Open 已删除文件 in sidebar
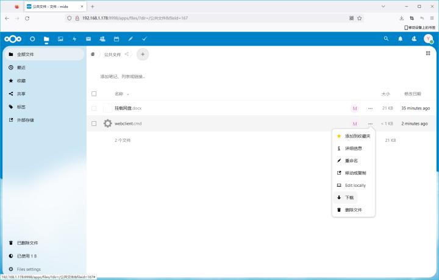The width and height of the screenshot is (439, 280). [45, 243]
